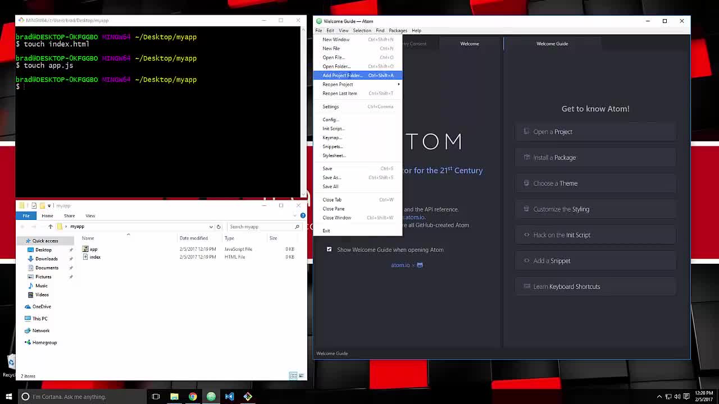Expand the Reopen Project submenu arrow
This screenshot has width=719, height=404.
[x=399, y=84]
